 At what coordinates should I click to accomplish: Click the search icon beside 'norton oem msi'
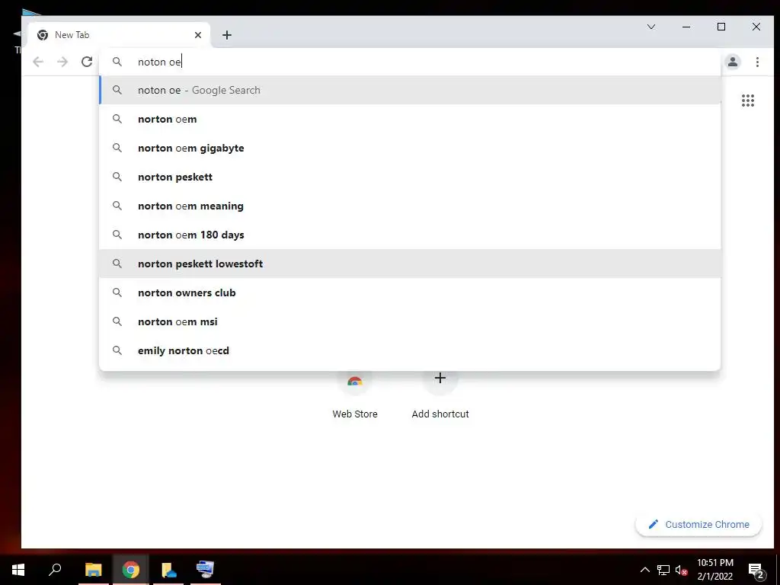pyautogui.click(x=117, y=321)
